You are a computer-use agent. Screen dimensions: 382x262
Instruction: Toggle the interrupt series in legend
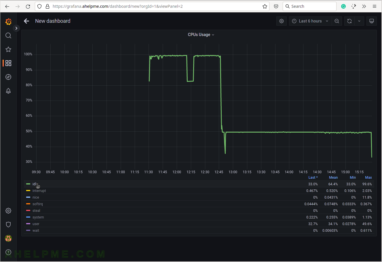[x=39, y=191]
